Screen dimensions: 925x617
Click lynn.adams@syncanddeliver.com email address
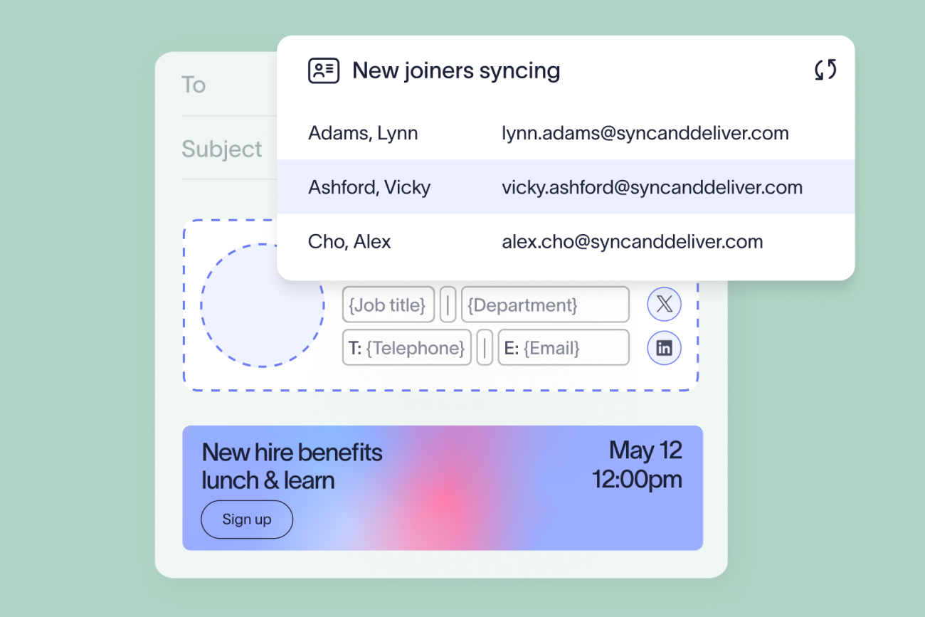pos(645,133)
